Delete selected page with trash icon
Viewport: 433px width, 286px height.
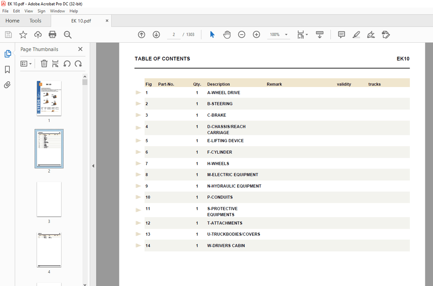(x=44, y=64)
